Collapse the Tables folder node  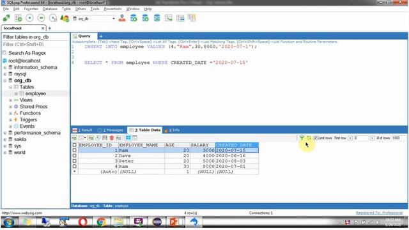[x=10, y=87]
